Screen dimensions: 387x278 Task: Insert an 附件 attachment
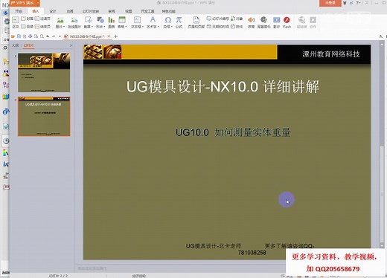tap(237, 27)
